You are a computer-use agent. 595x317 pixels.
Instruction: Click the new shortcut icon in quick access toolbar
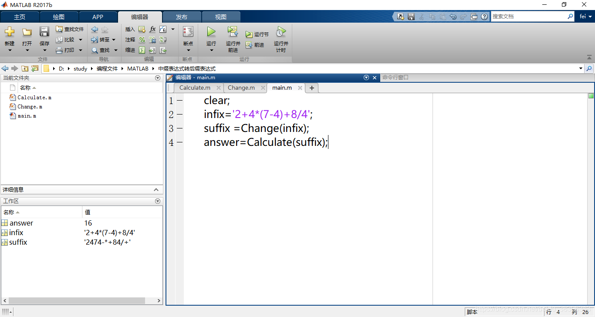pyautogui.click(x=401, y=17)
